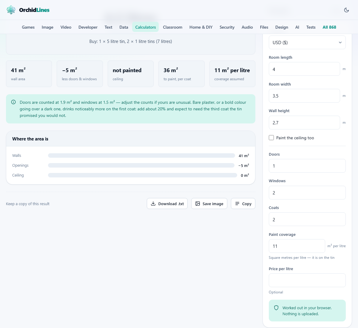Click the −5 m² less doors & windows card
358x328 pixels.
point(80,74)
